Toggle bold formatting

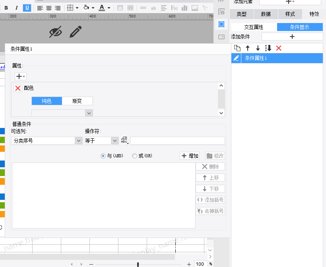point(6,8)
